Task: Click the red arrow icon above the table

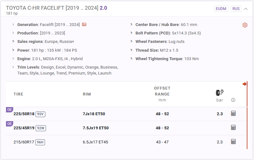Action: click(x=245, y=84)
